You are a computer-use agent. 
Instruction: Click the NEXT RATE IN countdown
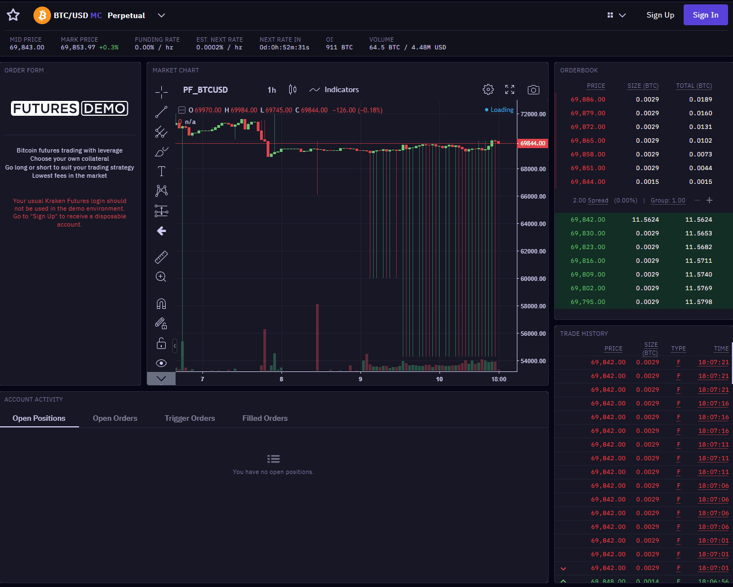[284, 48]
